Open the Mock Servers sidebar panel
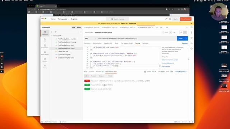Screen dimensions: 230x129 pos(45,53)
